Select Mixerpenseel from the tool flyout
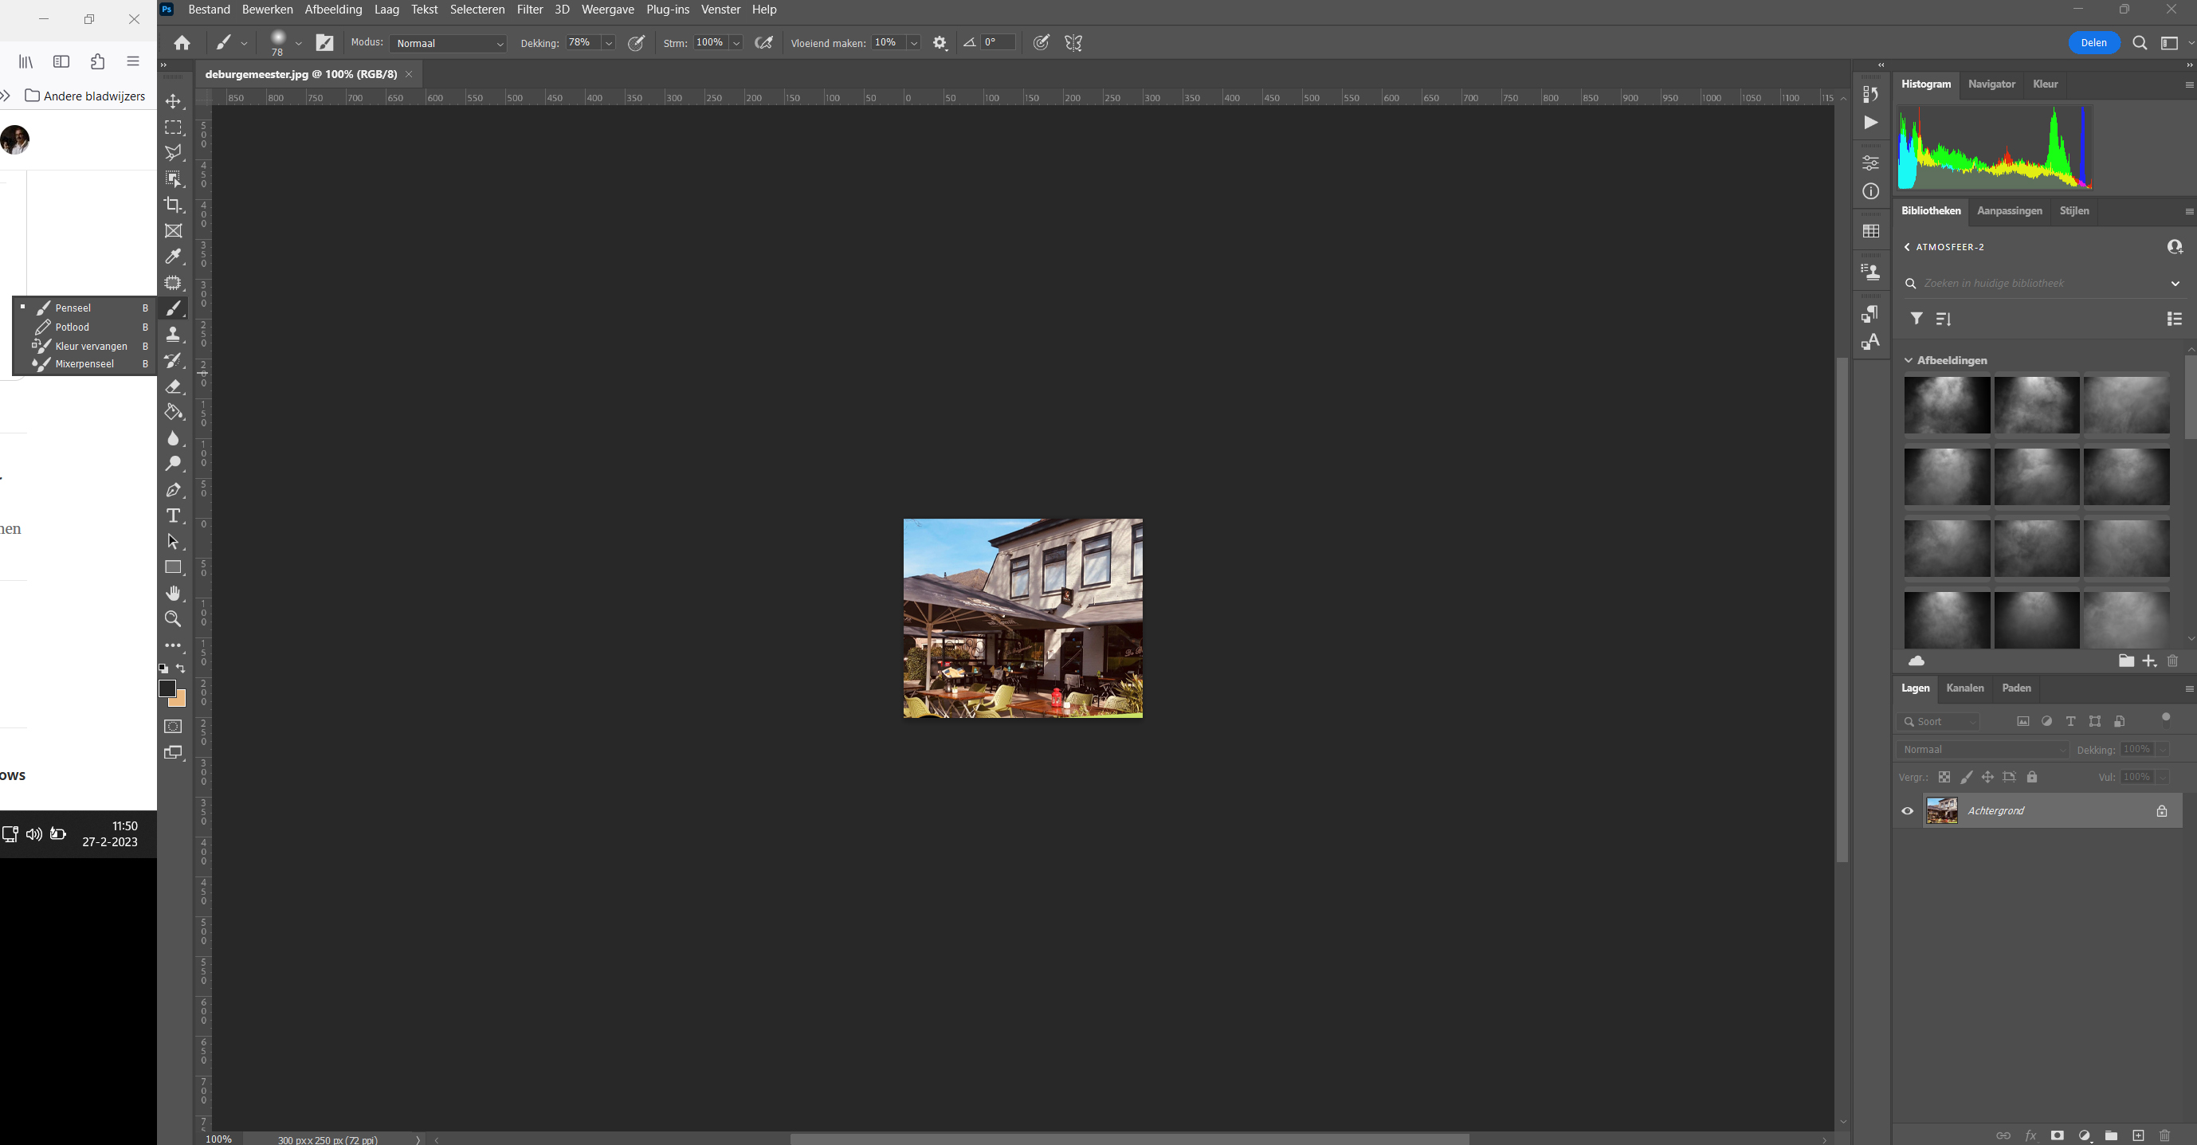 84,363
